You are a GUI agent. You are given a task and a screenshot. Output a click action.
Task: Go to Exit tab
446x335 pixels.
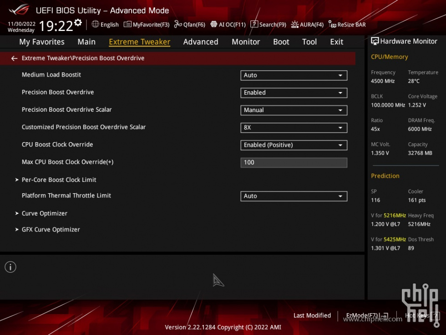click(x=336, y=42)
